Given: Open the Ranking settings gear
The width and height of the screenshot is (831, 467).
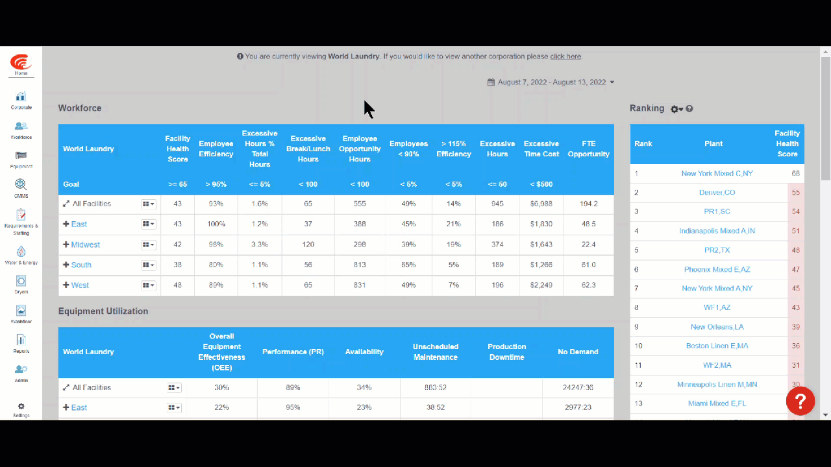Looking at the screenshot, I should pos(676,109).
